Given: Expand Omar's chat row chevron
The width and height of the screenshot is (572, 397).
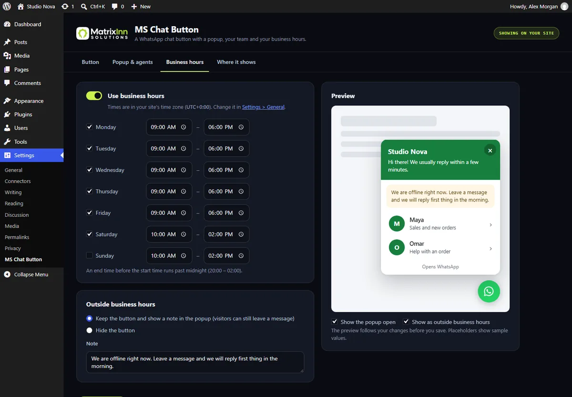Looking at the screenshot, I should pos(491,248).
